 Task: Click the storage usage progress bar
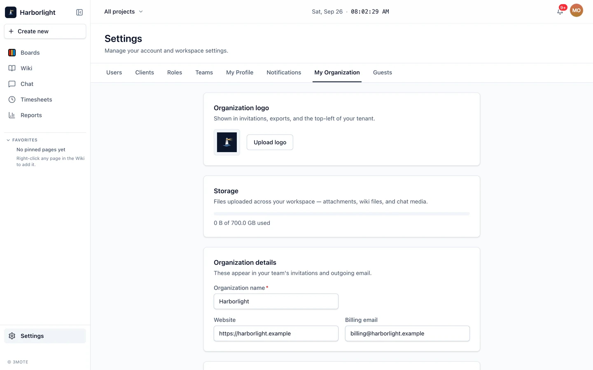point(342,214)
